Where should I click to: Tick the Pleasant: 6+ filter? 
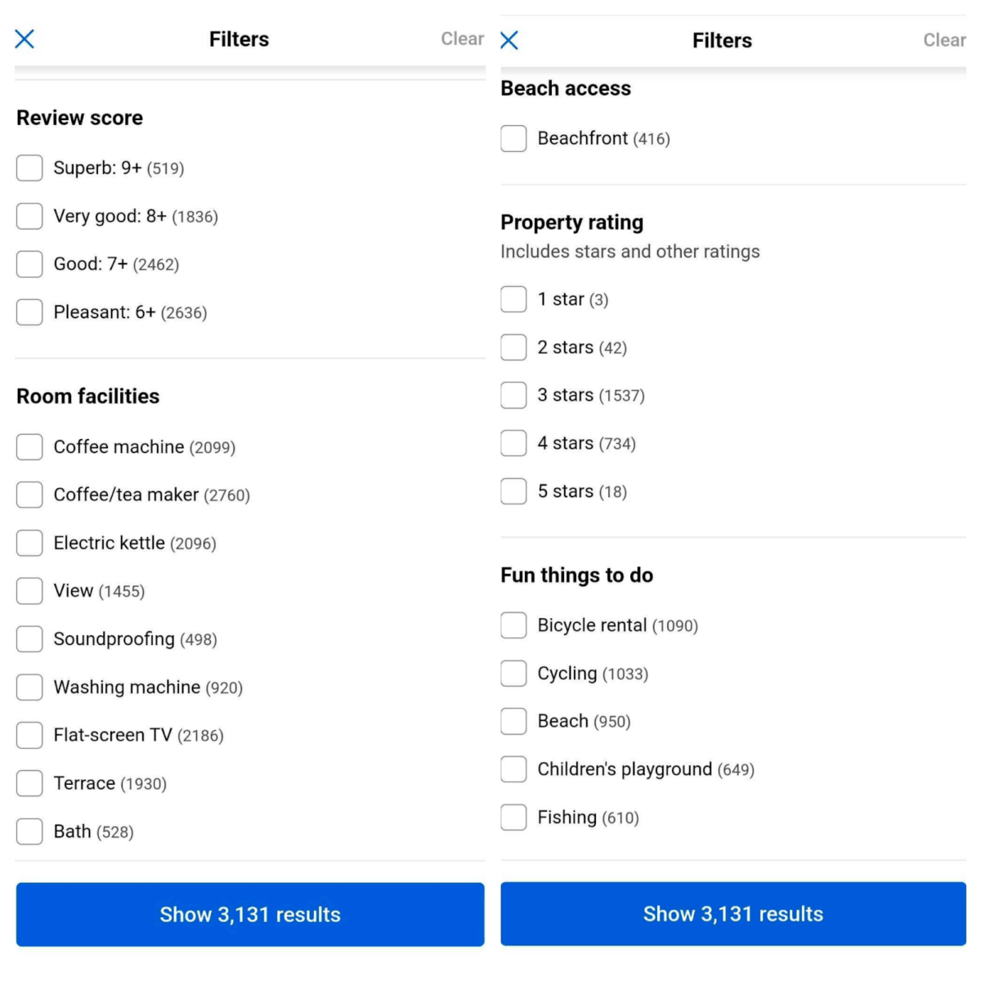pos(29,312)
